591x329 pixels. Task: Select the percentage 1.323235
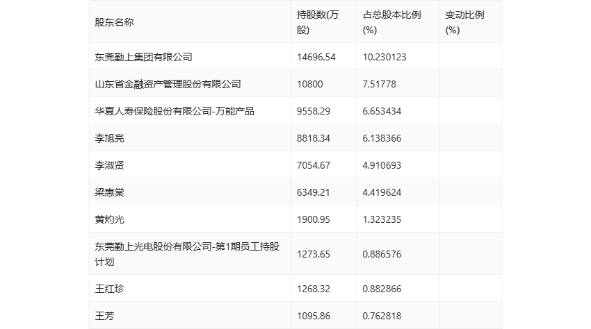pyautogui.click(x=382, y=219)
